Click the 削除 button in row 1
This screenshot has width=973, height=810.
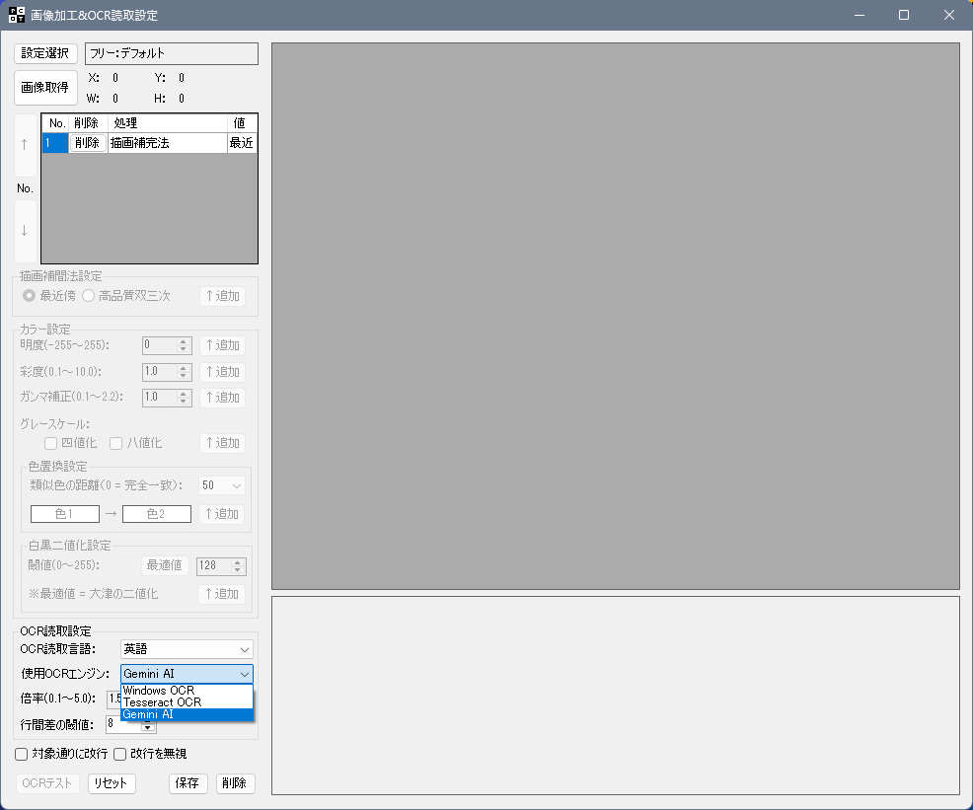87,143
